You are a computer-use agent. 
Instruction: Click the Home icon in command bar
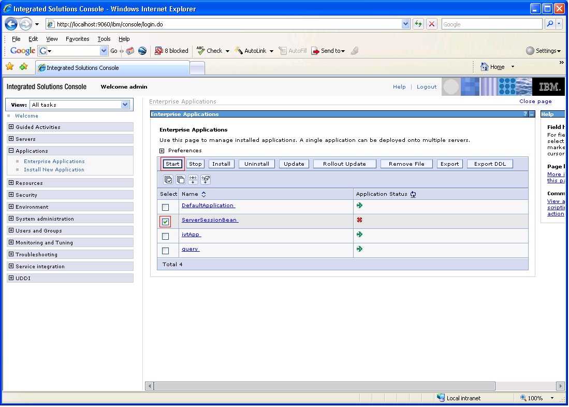485,67
